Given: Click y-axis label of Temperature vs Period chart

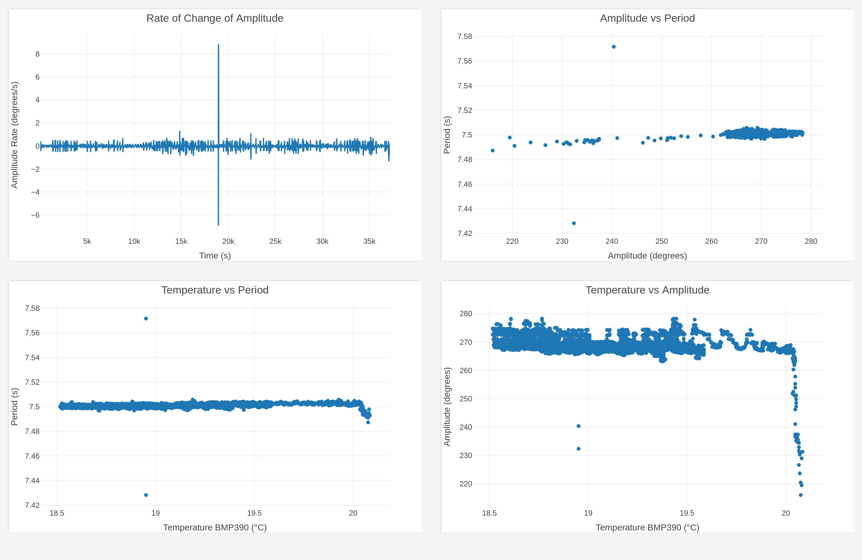Looking at the screenshot, I should coord(14,407).
